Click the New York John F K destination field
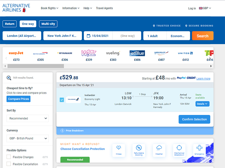The width and height of the screenshot is (225, 168). click(x=63, y=36)
